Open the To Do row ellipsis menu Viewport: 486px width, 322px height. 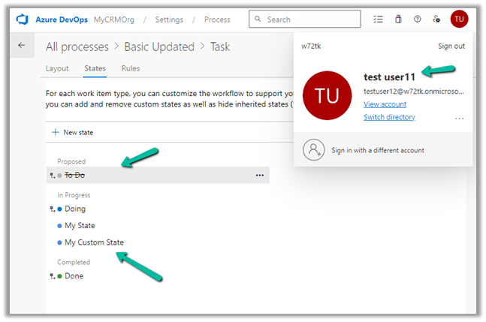point(260,175)
